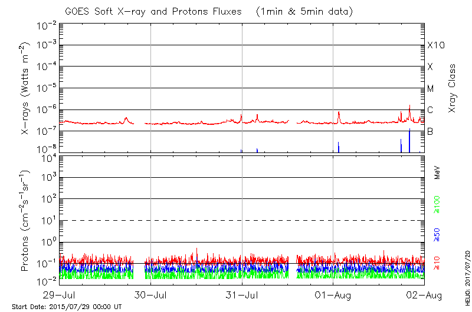Image resolution: width=472 pixels, height=312 pixels.
Task: Click the X-rays (Watts m⁻²) axis title
Action: 26,88
